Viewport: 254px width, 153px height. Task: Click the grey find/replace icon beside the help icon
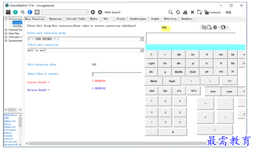[23, 12]
